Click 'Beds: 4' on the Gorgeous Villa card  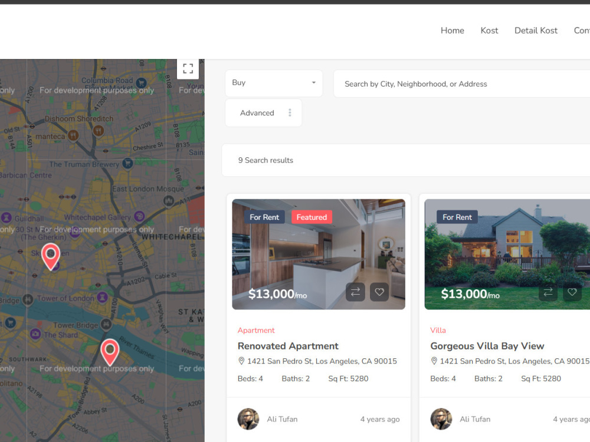coord(443,378)
